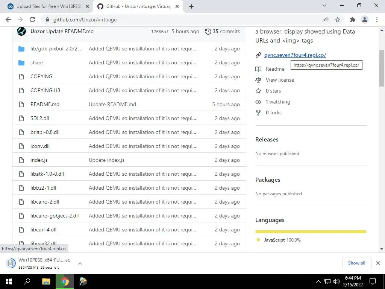Open iconv.dll file
The image size is (385, 289).
tap(40, 146)
